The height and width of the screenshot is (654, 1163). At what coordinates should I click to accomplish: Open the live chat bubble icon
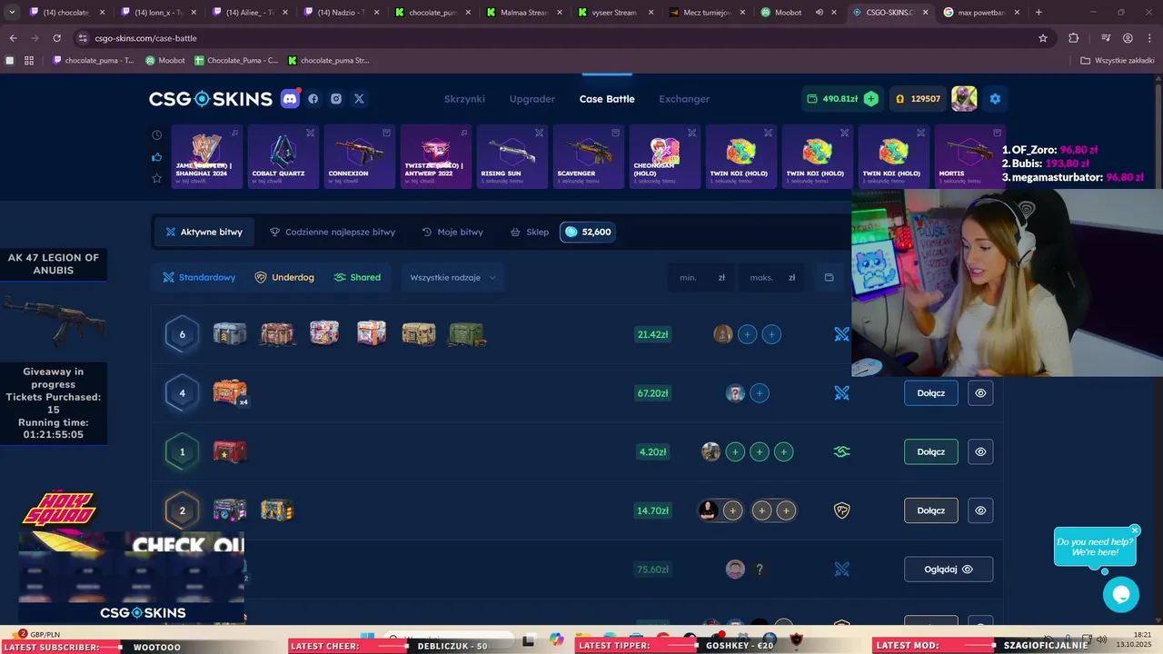click(x=1120, y=594)
